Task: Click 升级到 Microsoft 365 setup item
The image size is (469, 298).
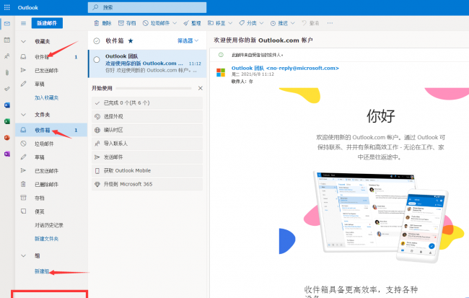Action: [147, 184]
